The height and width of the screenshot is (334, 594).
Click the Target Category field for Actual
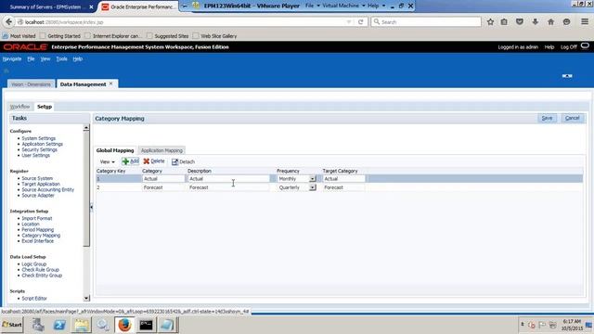(343, 179)
